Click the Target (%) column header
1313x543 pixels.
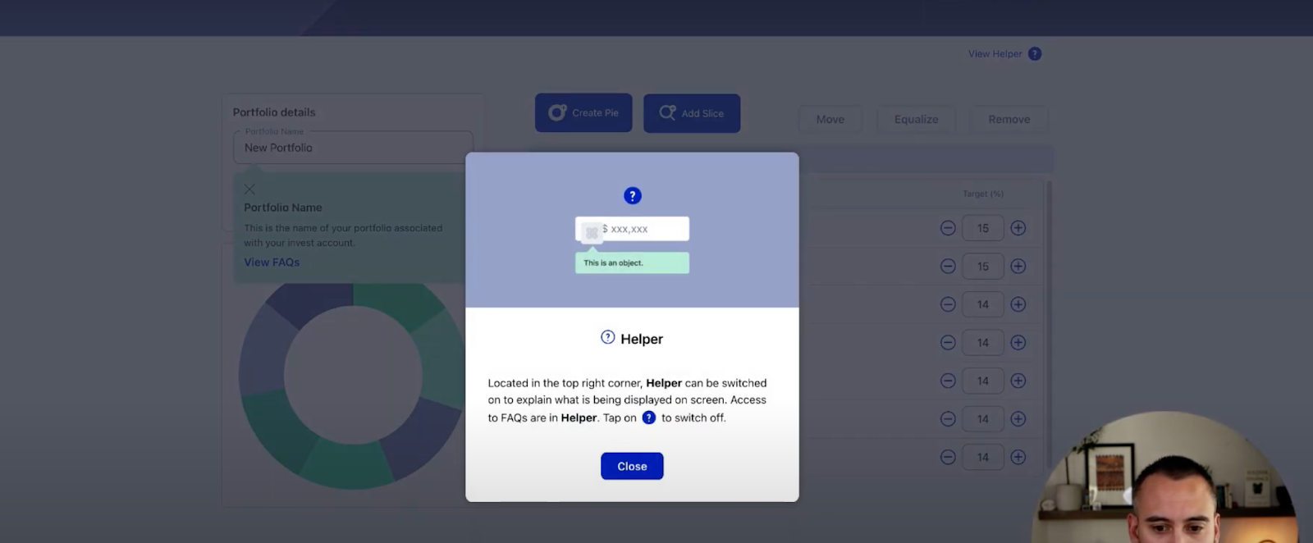(x=983, y=194)
